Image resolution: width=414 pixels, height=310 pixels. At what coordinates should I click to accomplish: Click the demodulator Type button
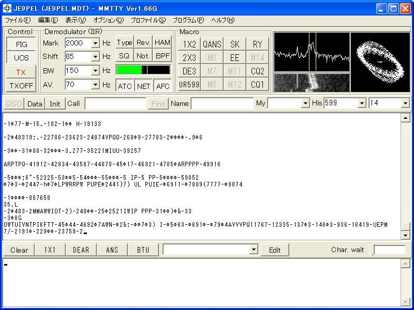pyautogui.click(x=124, y=42)
